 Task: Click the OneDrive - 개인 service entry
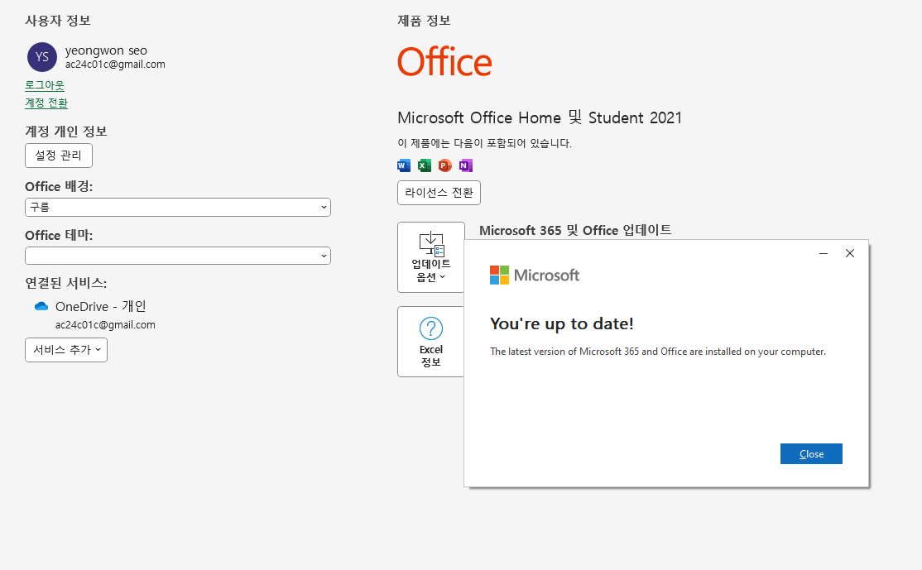coord(100,306)
